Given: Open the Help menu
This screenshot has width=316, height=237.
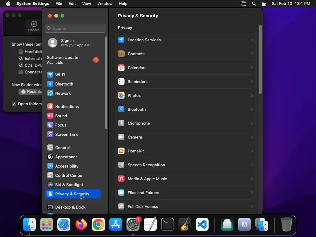Looking at the screenshot, I should [x=123, y=4].
